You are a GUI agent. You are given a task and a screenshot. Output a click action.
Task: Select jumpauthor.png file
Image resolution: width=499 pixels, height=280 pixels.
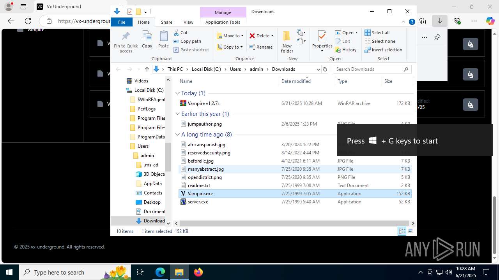pyautogui.click(x=295, y=124)
